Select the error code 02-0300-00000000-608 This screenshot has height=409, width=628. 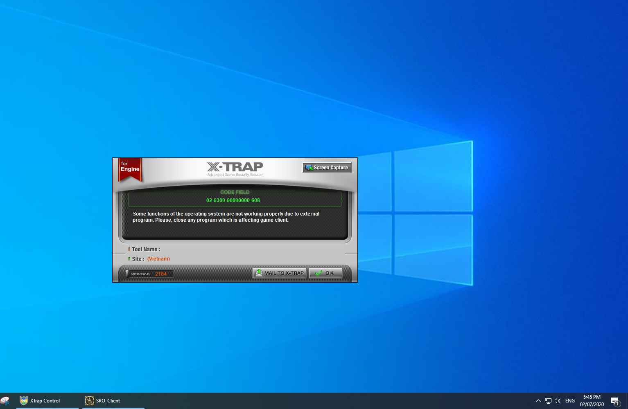(233, 200)
